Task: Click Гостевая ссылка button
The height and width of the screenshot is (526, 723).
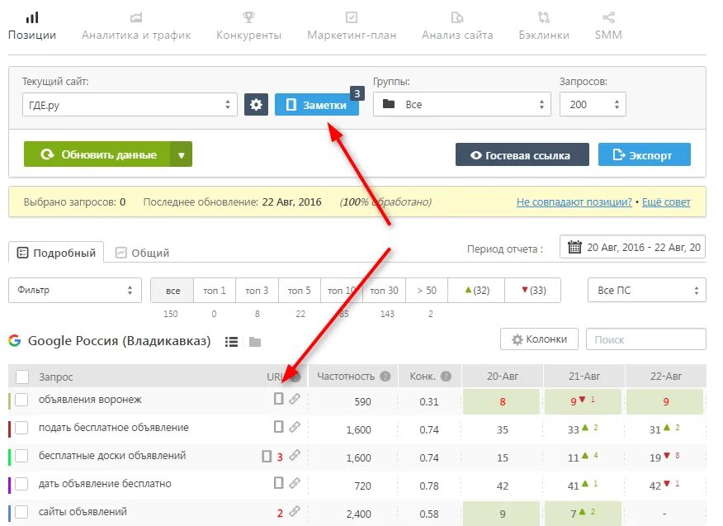Action: (x=522, y=154)
